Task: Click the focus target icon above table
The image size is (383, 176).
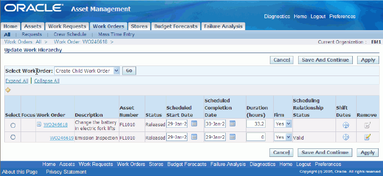Action: [8, 90]
